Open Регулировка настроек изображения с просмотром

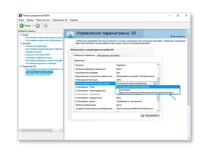click(44, 69)
